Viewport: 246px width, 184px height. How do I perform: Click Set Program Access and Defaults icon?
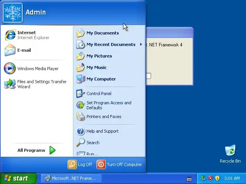coord(81,105)
